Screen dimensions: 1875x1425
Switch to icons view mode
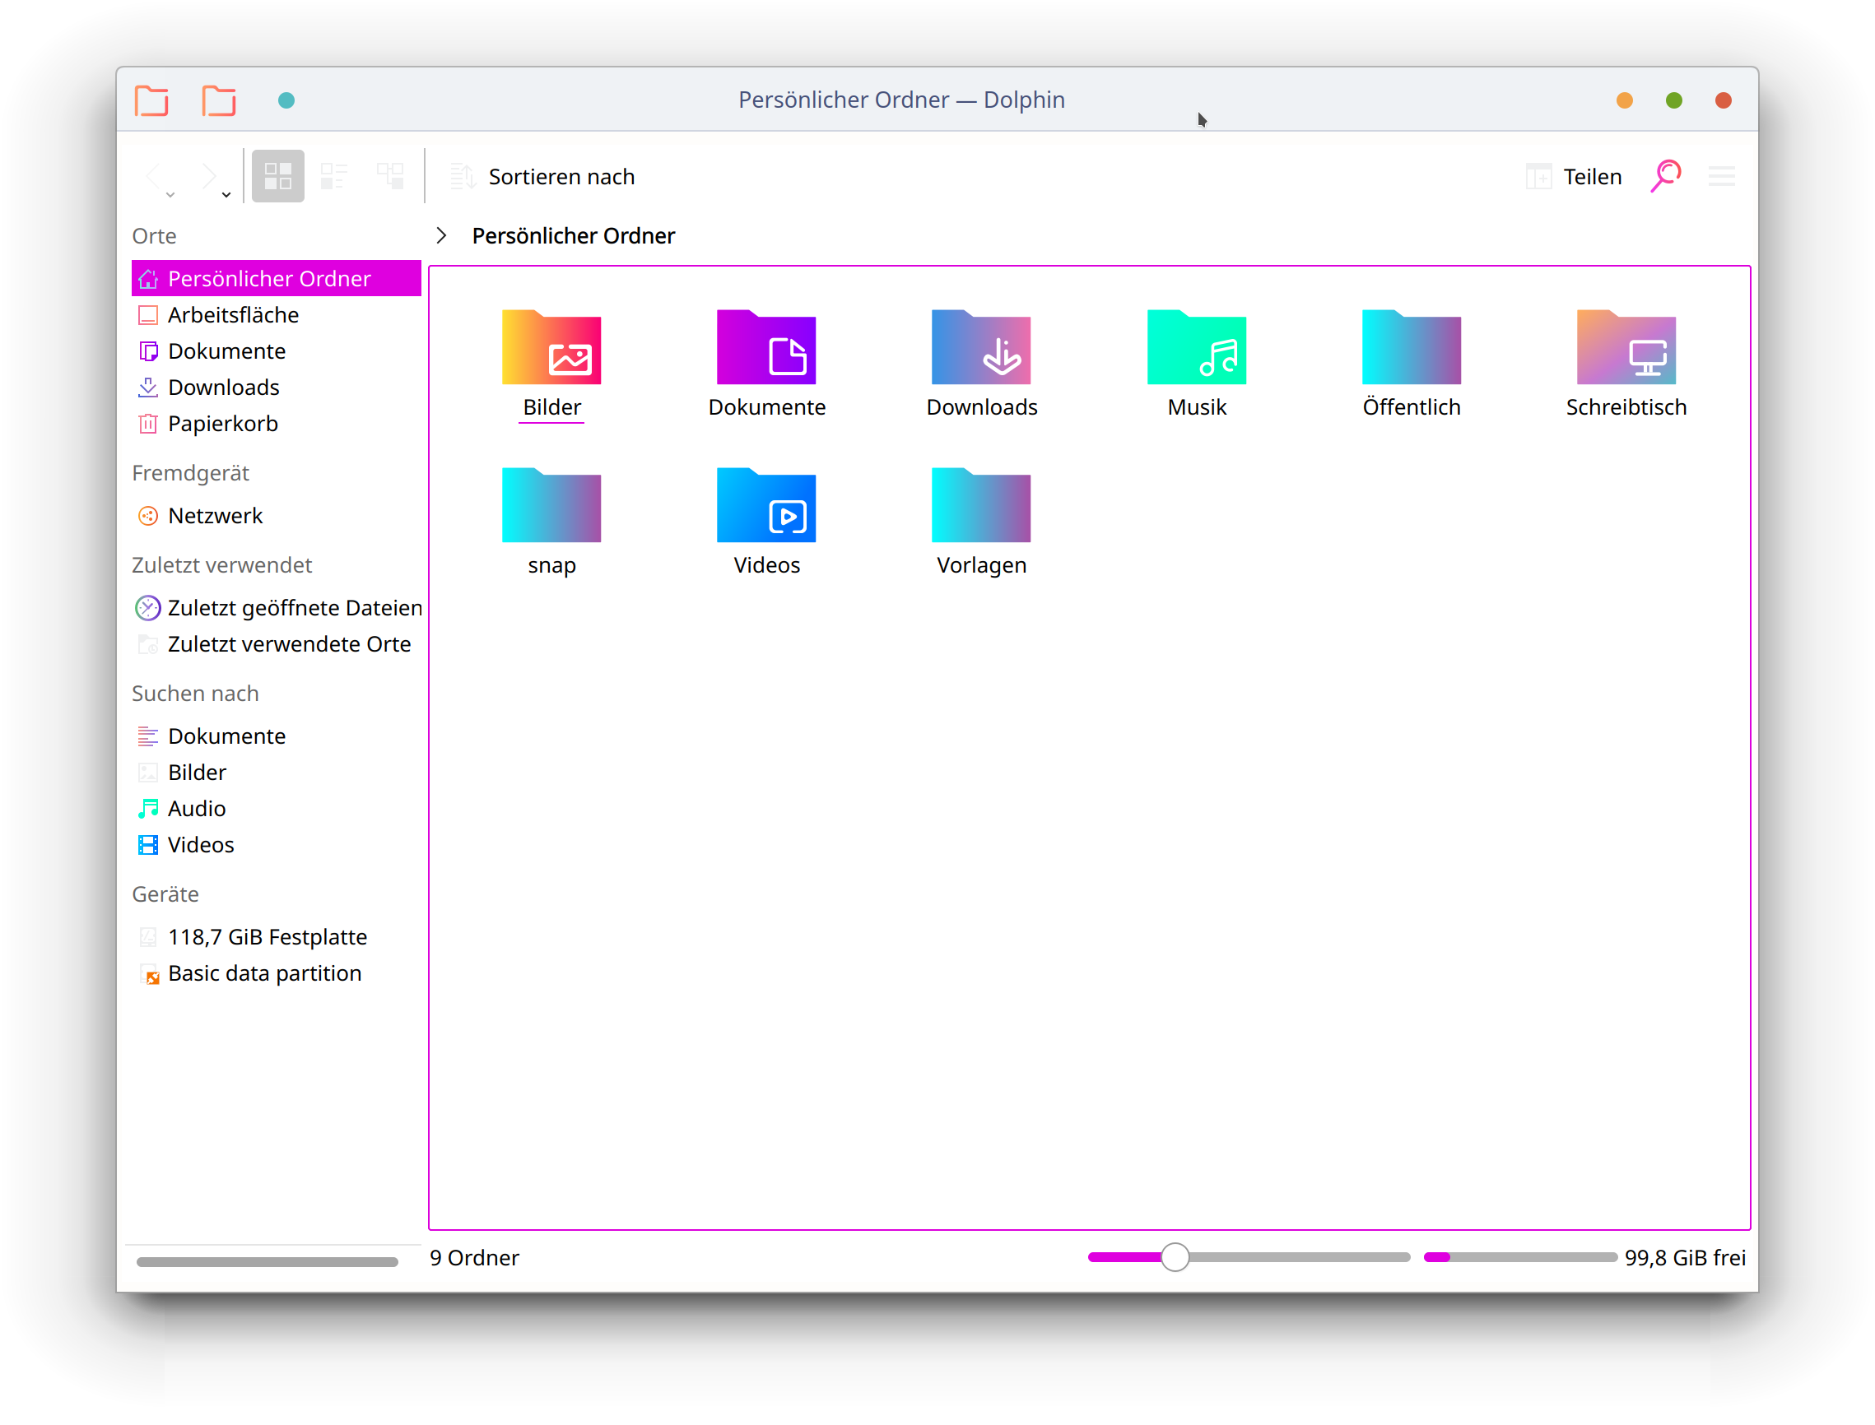(x=277, y=176)
